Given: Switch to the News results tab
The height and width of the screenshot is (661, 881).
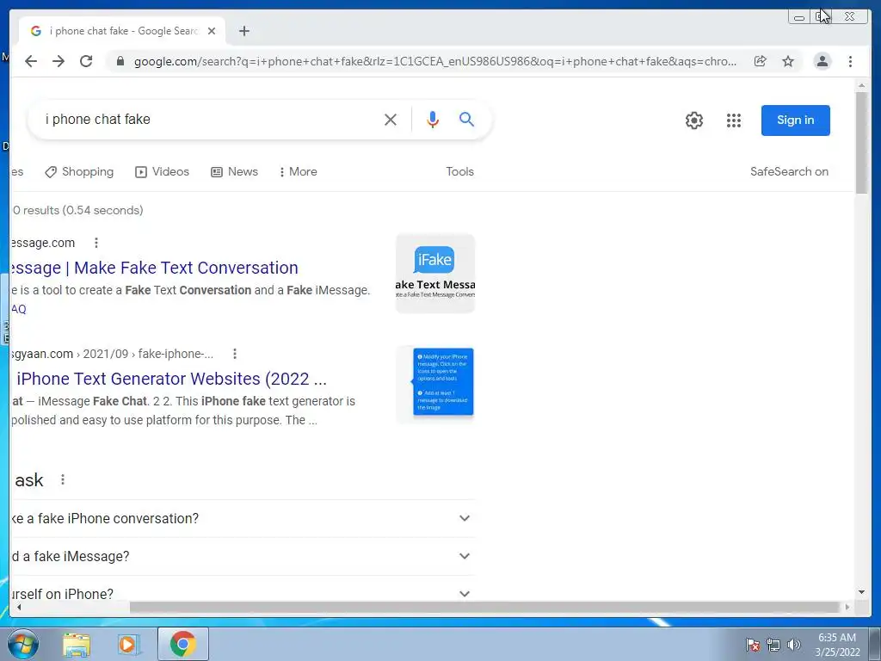Looking at the screenshot, I should pyautogui.click(x=234, y=172).
